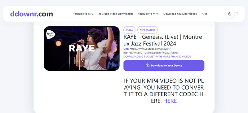
Task: Click the purple URL: label
Action: (x=126, y=49)
